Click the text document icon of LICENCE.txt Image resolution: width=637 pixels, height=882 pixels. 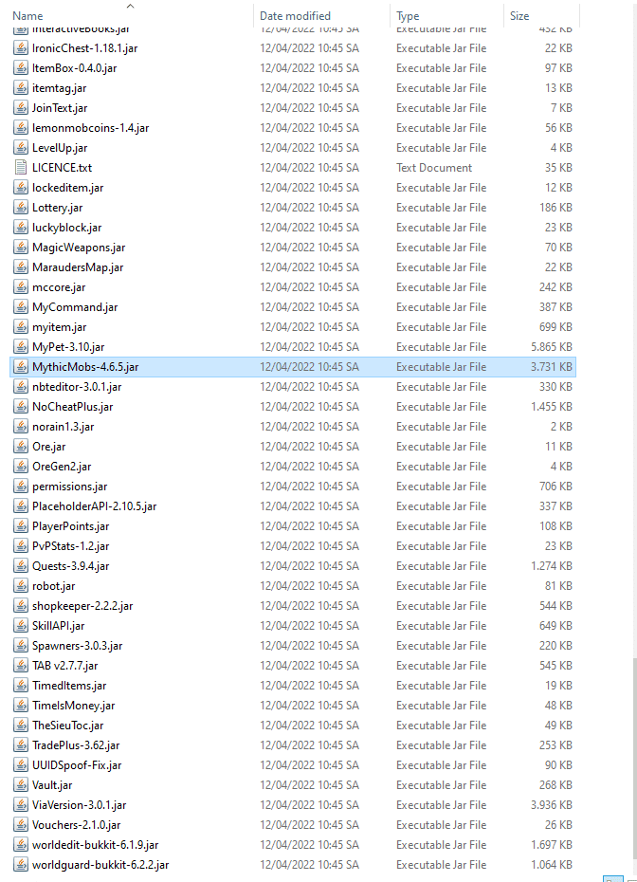coord(21,168)
